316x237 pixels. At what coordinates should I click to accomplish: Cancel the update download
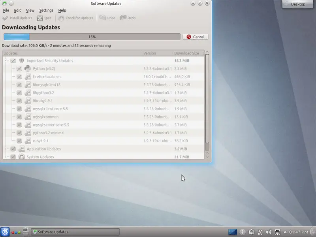195,37
